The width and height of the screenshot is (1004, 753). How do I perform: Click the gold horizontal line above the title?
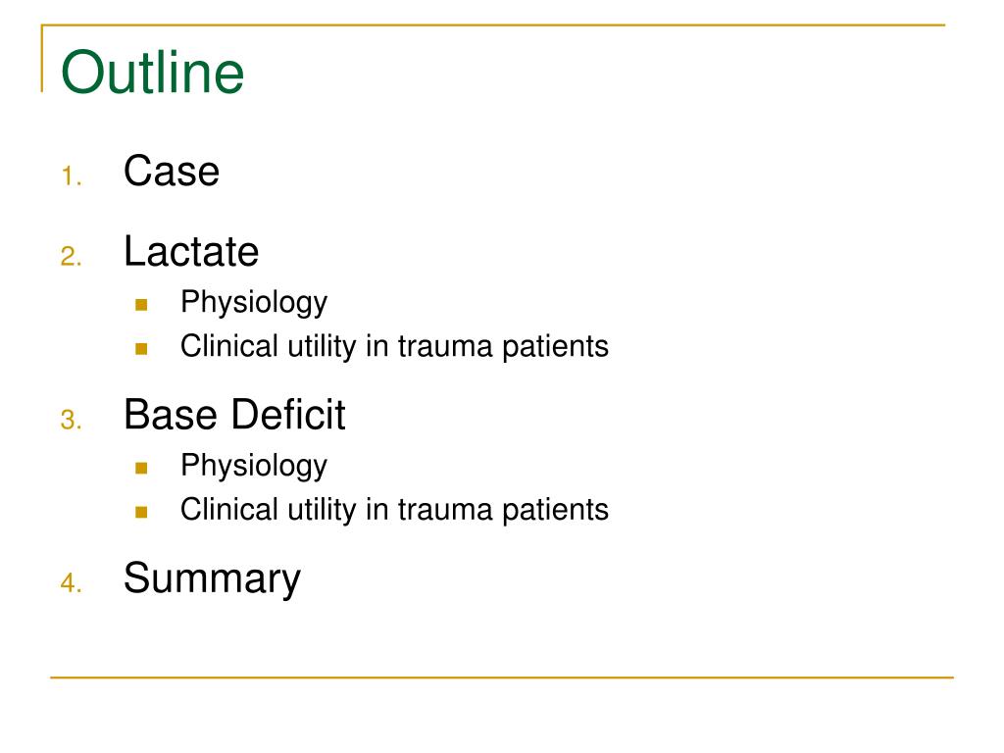point(493,25)
